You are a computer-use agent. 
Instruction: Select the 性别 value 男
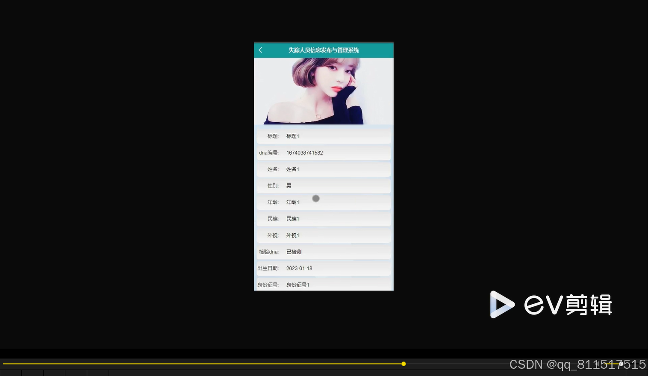click(x=289, y=186)
